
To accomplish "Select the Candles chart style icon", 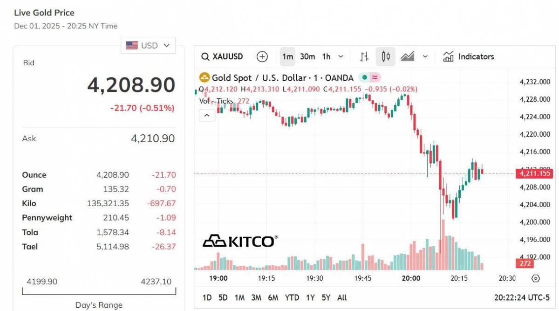I will click(x=385, y=57).
